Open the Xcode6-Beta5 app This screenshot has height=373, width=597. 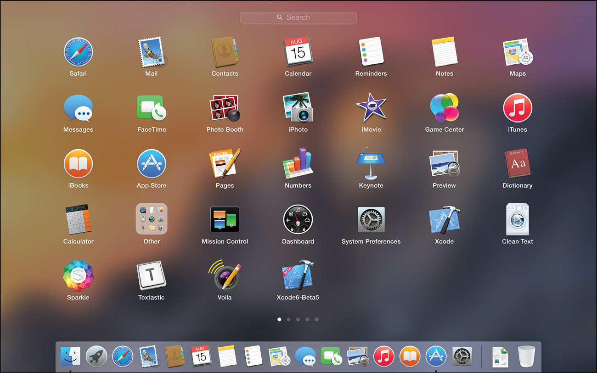pos(298,276)
